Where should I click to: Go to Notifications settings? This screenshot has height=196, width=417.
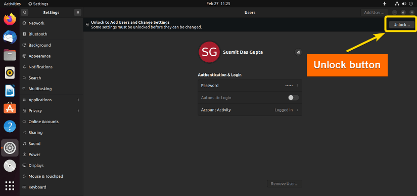[x=52, y=67]
